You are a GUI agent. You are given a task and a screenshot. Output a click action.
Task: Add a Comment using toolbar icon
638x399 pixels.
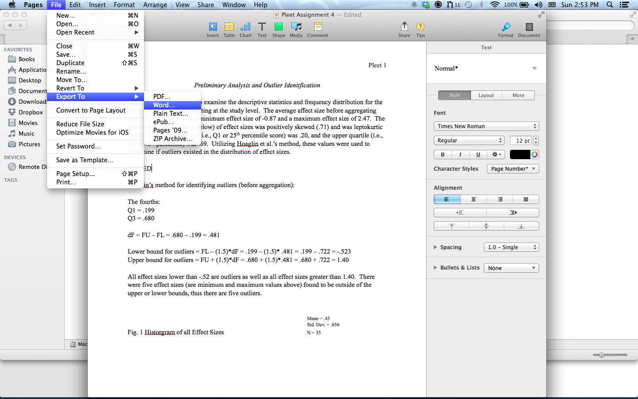coord(317,27)
